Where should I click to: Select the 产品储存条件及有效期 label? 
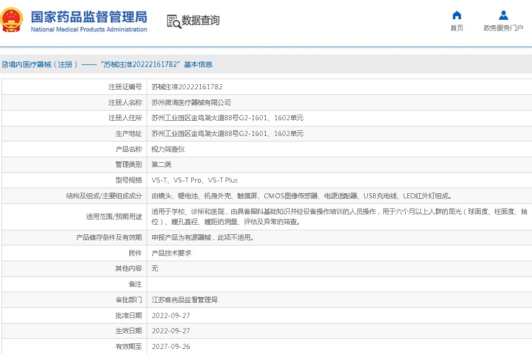pos(109,237)
